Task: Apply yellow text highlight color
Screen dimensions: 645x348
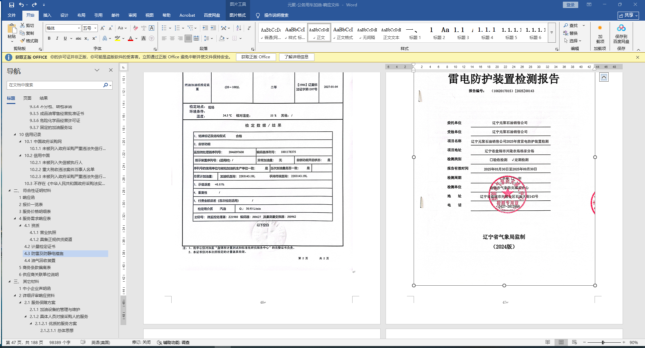Action: [x=117, y=38]
